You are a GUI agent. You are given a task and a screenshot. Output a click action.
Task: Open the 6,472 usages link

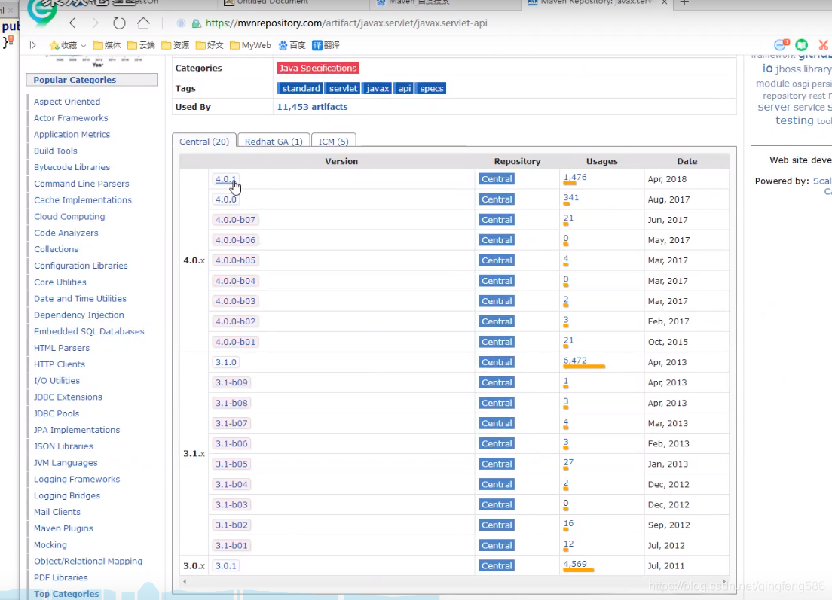pyautogui.click(x=575, y=361)
